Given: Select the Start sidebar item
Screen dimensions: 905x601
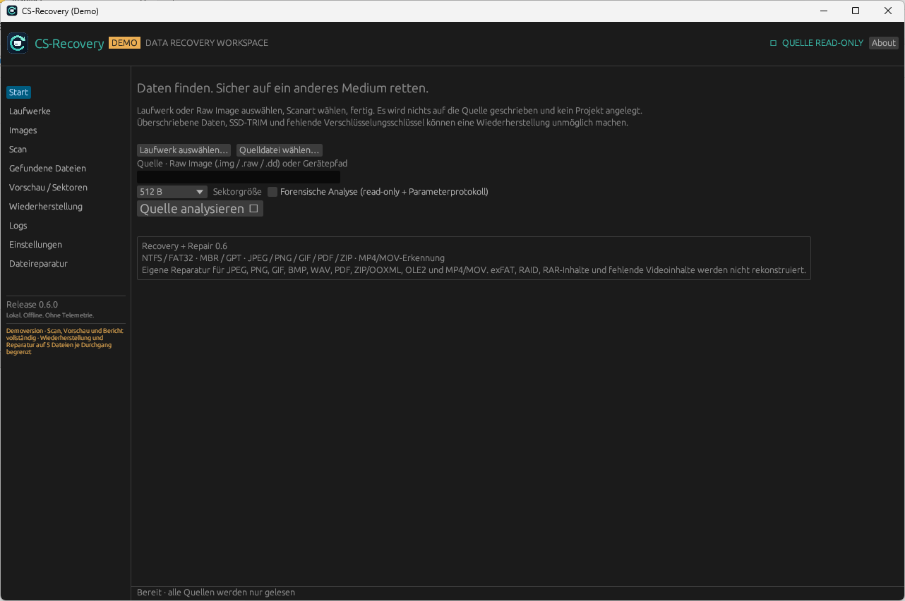Looking at the screenshot, I should [18, 92].
